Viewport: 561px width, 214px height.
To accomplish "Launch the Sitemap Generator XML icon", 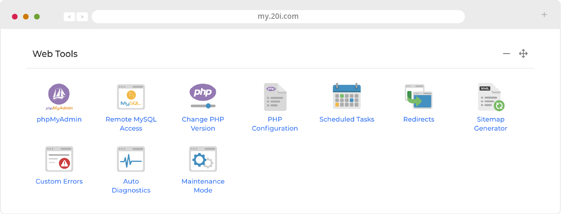I will tap(491, 97).
